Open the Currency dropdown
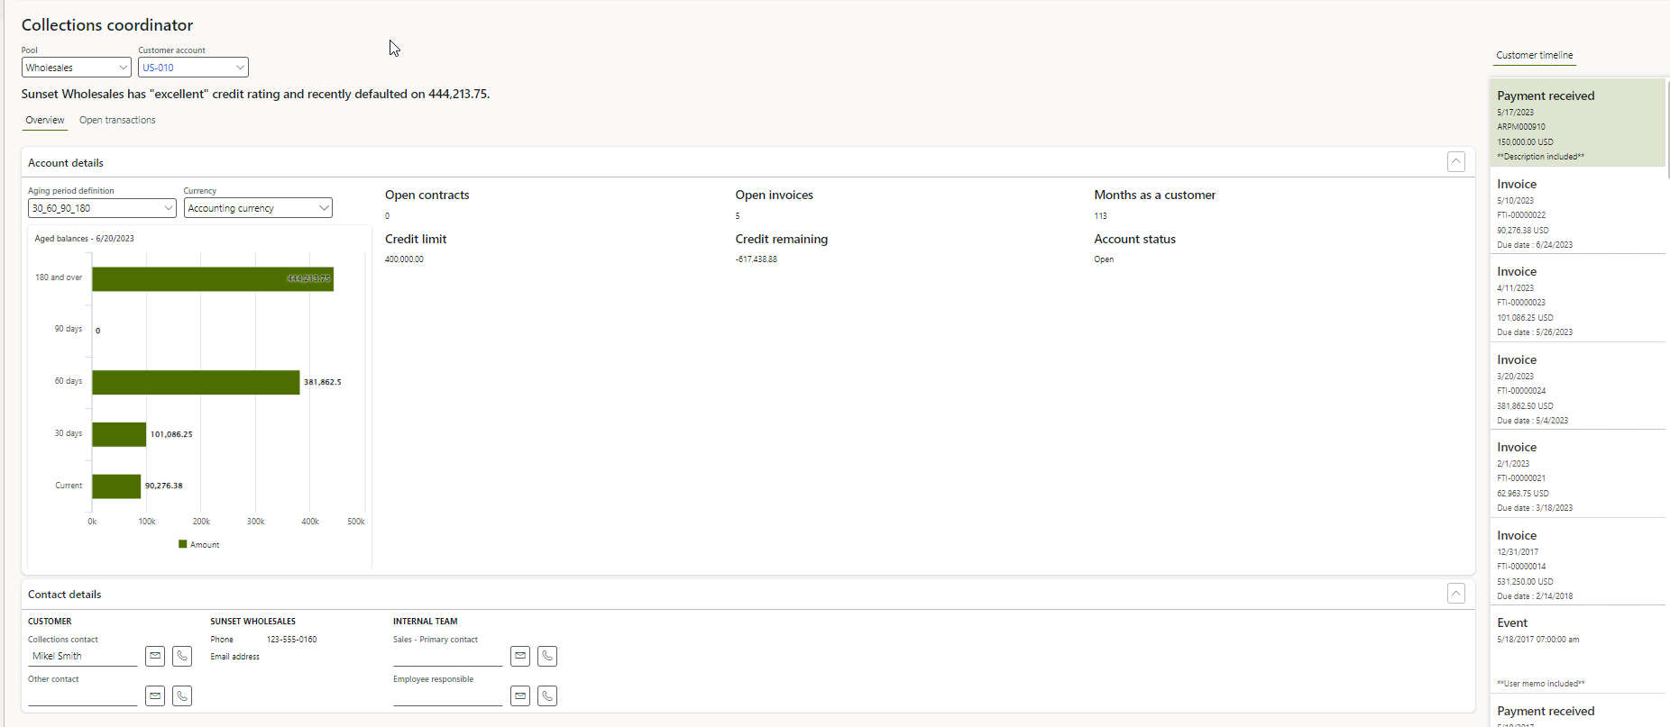This screenshot has height=727, width=1670. tap(258, 208)
